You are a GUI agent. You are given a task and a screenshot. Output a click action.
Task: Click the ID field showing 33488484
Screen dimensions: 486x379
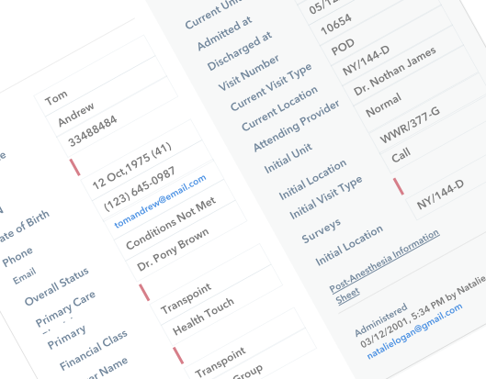tap(118, 117)
